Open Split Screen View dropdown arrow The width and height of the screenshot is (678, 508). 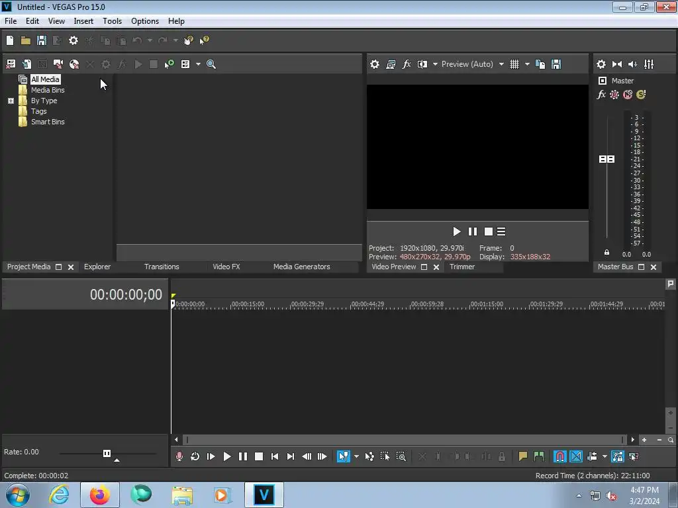pyautogui.click(x=435, y=64)
